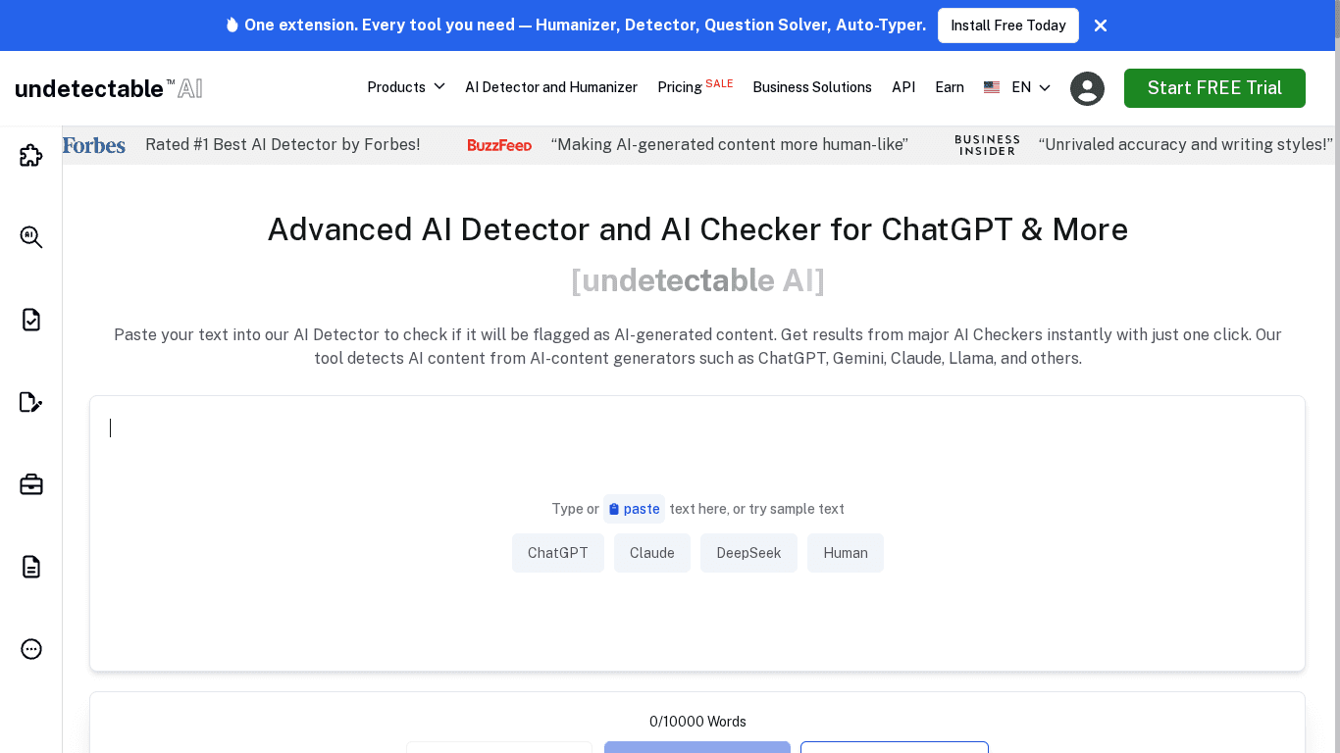1340x753 pixels.
Task: Open the user account avatar icon
Action: [x=1087, y=88]
